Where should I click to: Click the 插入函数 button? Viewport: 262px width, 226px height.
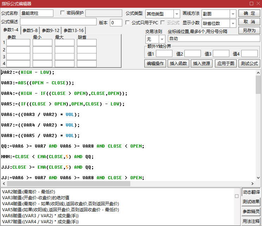pyautogui.click(x=178, y=64)
